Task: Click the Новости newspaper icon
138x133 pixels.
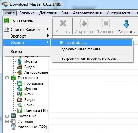Action: click(x=20, y=110)
